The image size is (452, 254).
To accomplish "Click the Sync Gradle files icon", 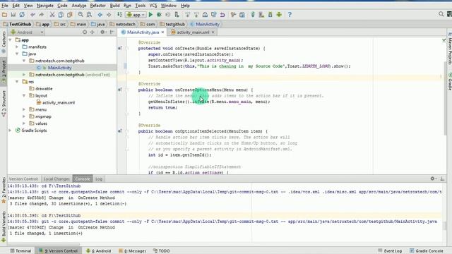I will point(253,15).
